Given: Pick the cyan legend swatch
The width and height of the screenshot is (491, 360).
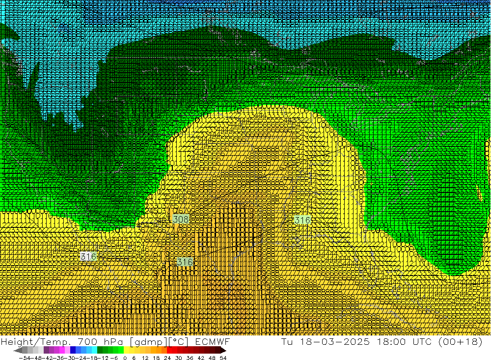Looking at the screenshot, I should pyautogui.click(x=94, y=351).
